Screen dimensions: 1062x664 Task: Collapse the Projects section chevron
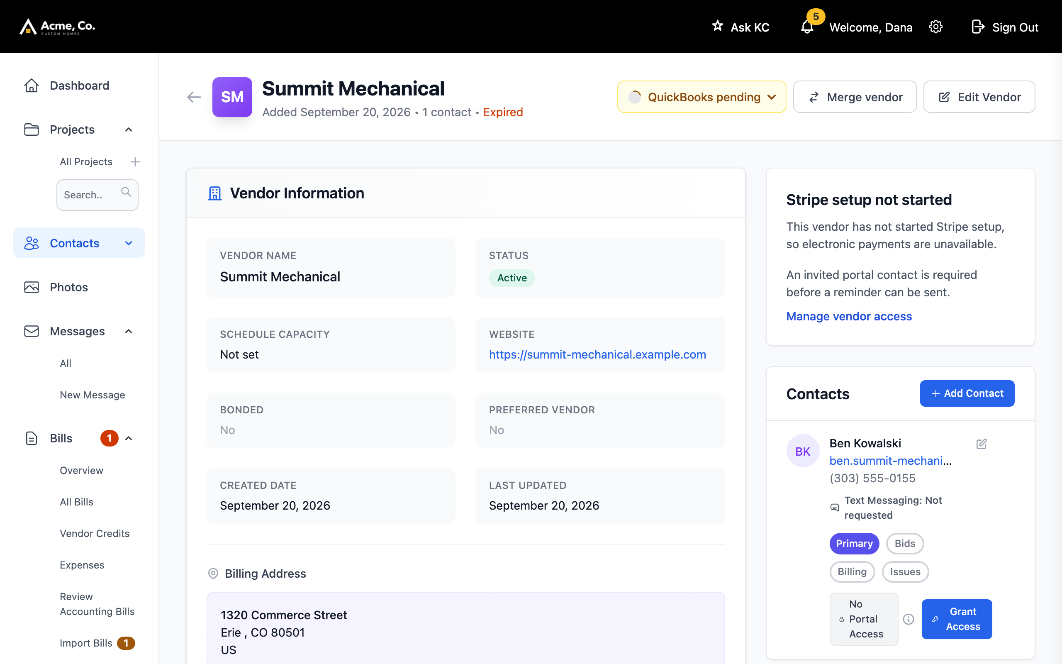click(129, 129)
